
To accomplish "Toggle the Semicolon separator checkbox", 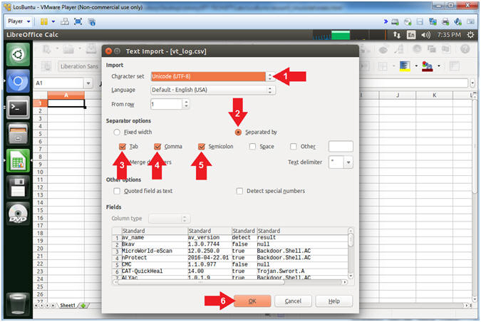I will pos(202,147).
